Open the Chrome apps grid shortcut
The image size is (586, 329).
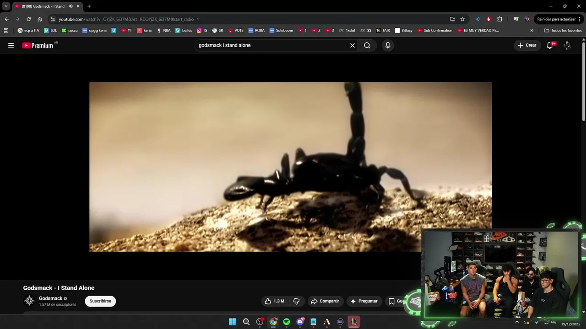pos(6,31)
